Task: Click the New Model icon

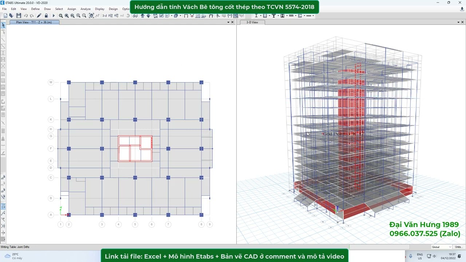Action: click(x=5, y=16)
